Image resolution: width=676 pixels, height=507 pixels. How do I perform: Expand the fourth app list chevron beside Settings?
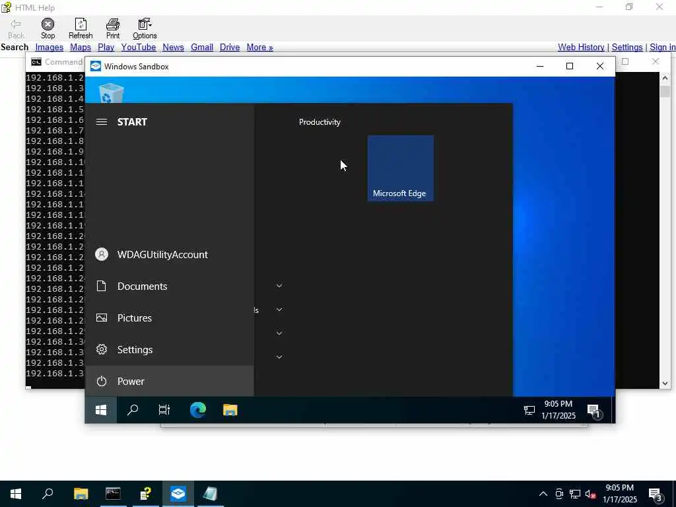[x=279, y=357]
